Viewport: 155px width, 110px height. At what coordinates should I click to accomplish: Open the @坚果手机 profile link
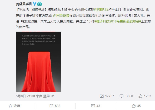tap(24, 4)
